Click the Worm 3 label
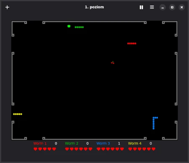The height and width of the screenshot is (163, 189). click(103, 143)
